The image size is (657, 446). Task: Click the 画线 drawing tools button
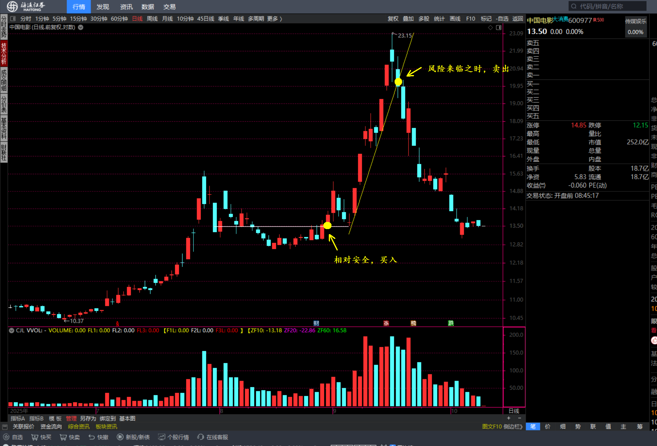click(x=455, y=19)
